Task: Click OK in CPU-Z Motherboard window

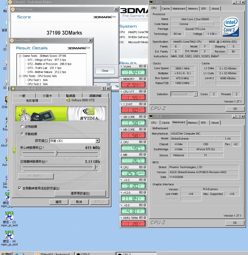Action: [x=235, y=223]
